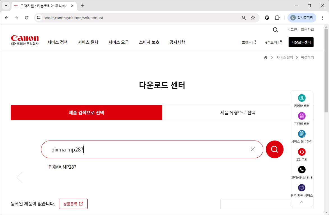329x215 pixels.
Task: Open the 1:1 문의 sidebar icon
Action: click(x=302, y=152)
